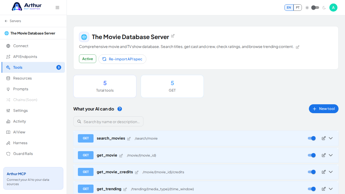The height and width of the screenshot is (194, 345).
Task: Click the Active status badge
Action: point(88,59)
